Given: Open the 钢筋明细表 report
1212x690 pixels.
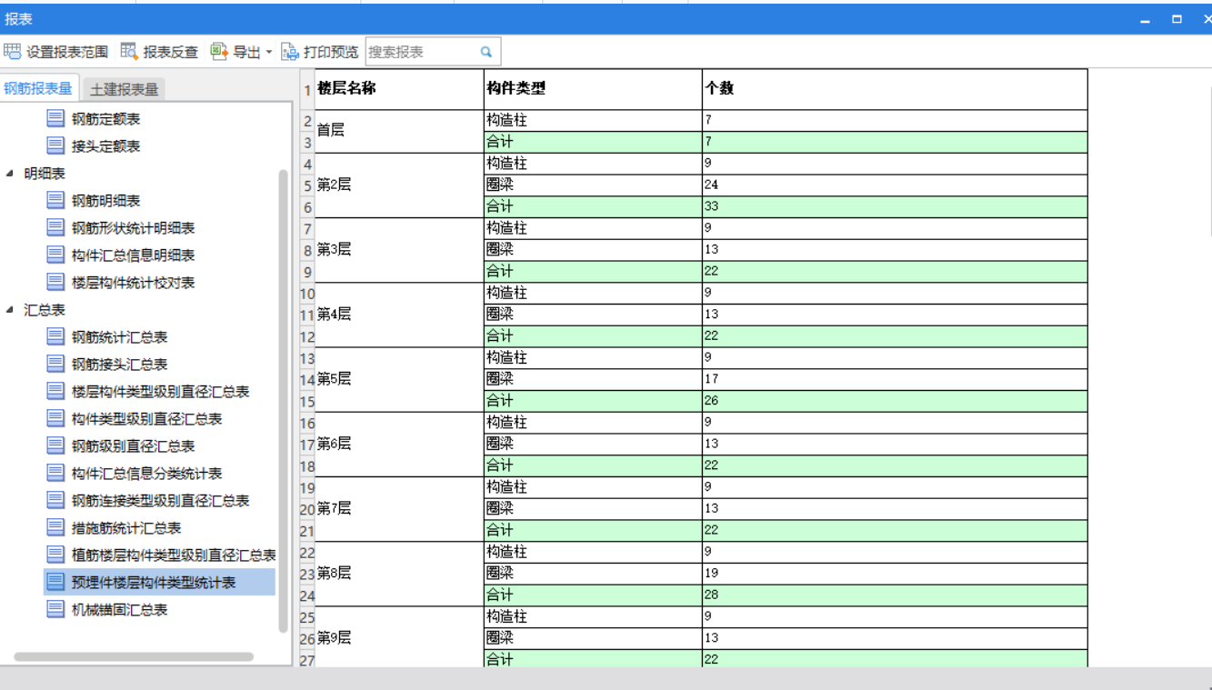Looking at the screenshot, I should pyautogui.click(x=105, y=201).
